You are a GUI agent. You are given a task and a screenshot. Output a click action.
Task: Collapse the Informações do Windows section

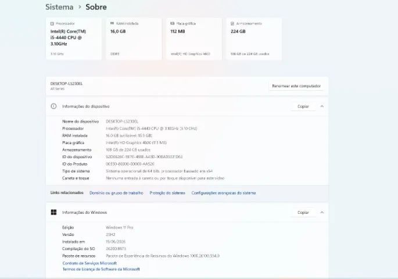point(322,213)
